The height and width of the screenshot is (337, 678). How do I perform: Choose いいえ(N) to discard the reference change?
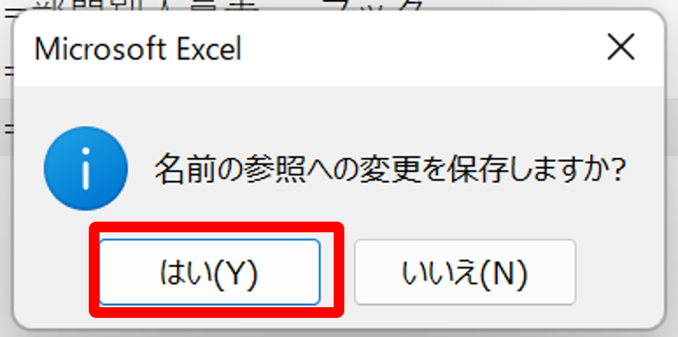coord(464,272)
